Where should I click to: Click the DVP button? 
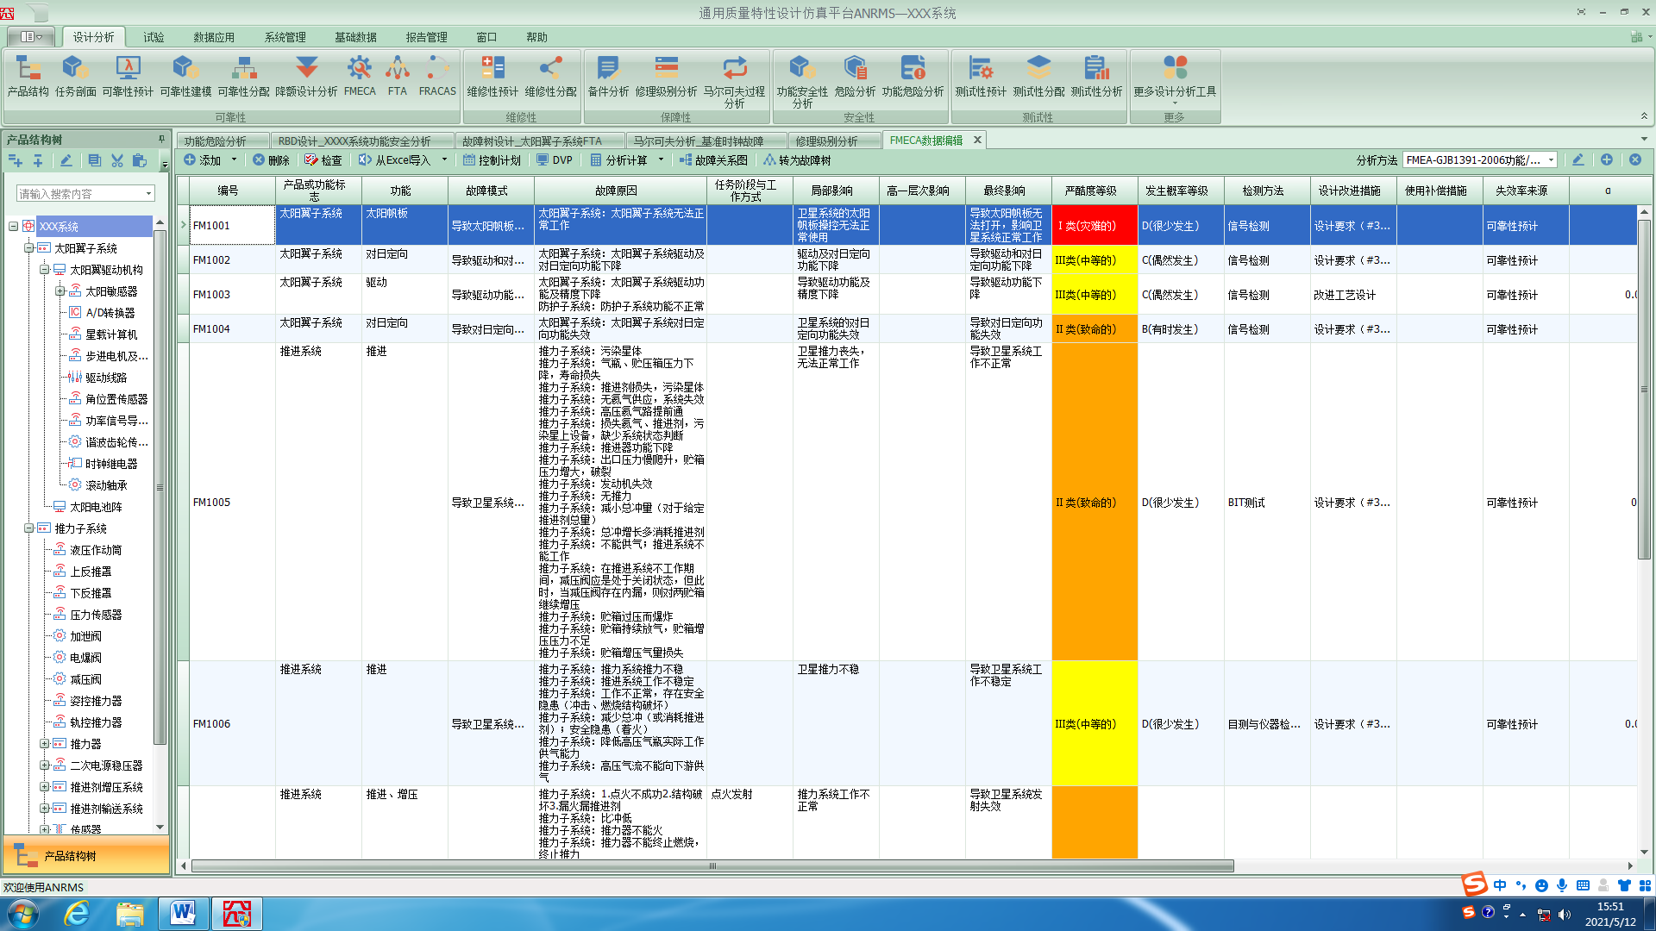pyautogui.click(x=554, y=160)
